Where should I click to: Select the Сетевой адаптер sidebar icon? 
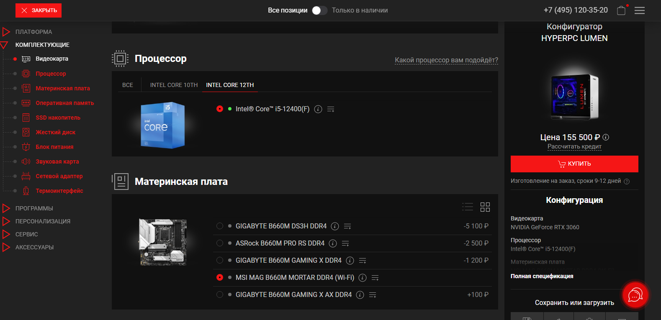tap(26, 176)
